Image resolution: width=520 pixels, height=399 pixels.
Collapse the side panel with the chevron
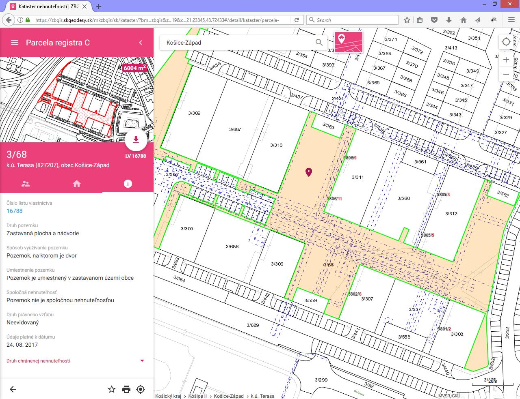[141, 43]
